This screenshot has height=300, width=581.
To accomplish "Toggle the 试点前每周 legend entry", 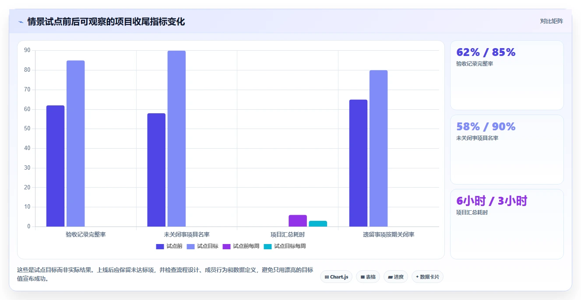I will pyautogui.click(x=241, y=246).
